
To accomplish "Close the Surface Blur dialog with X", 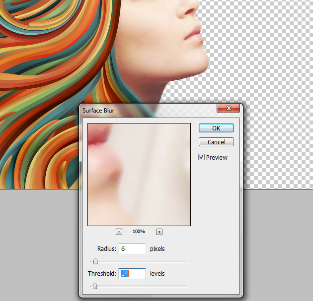I will [x=229, y=108].
